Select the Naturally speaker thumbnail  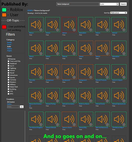coord(36,72)
